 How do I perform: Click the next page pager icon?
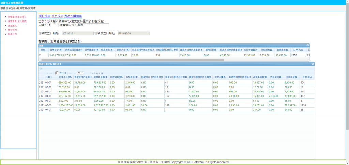click(x=70, y=73)
